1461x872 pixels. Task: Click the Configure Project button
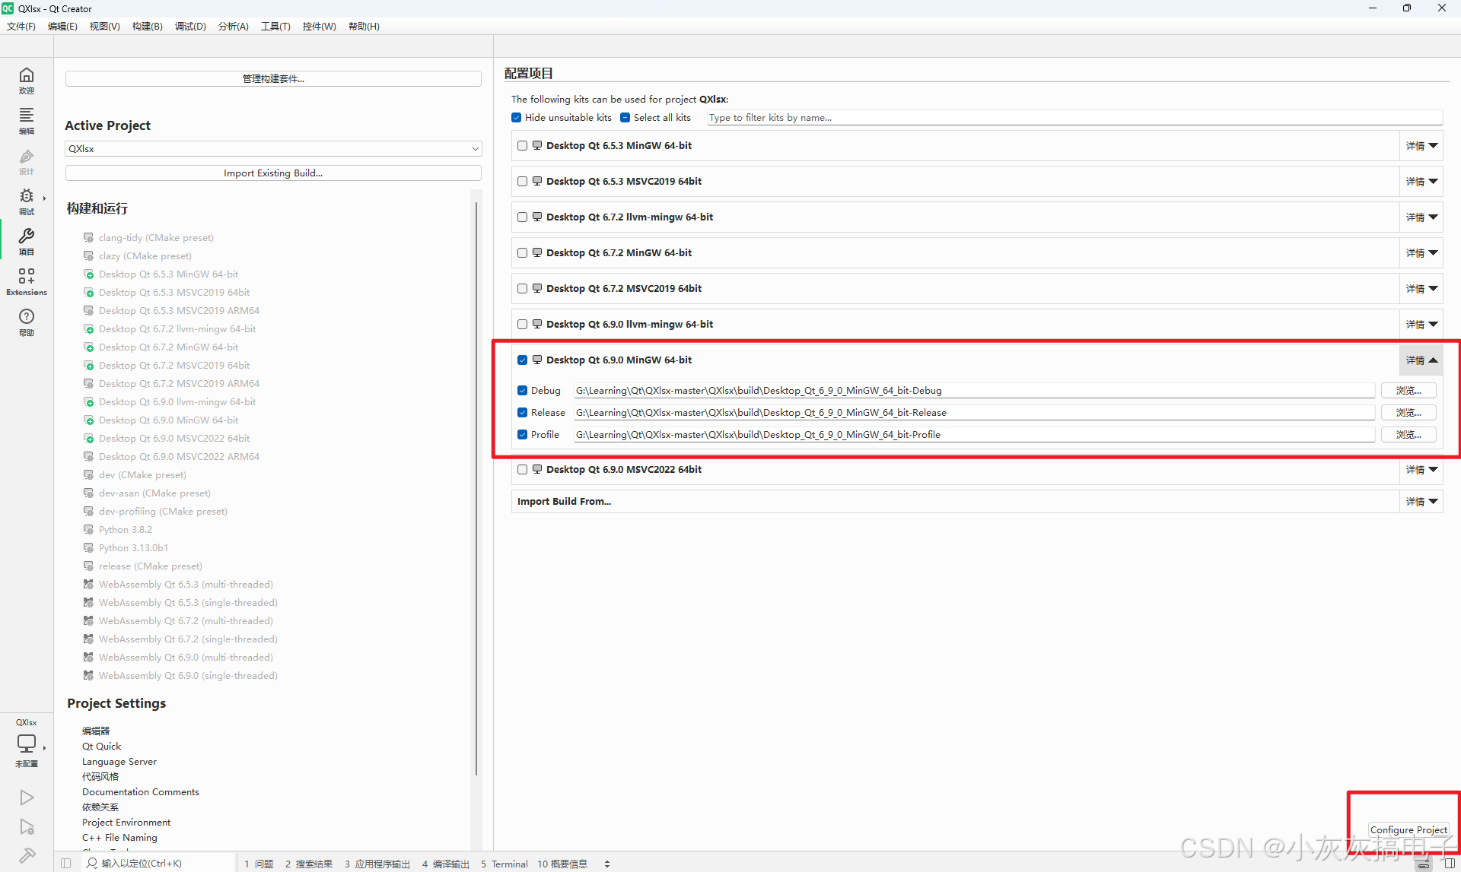1408,830
